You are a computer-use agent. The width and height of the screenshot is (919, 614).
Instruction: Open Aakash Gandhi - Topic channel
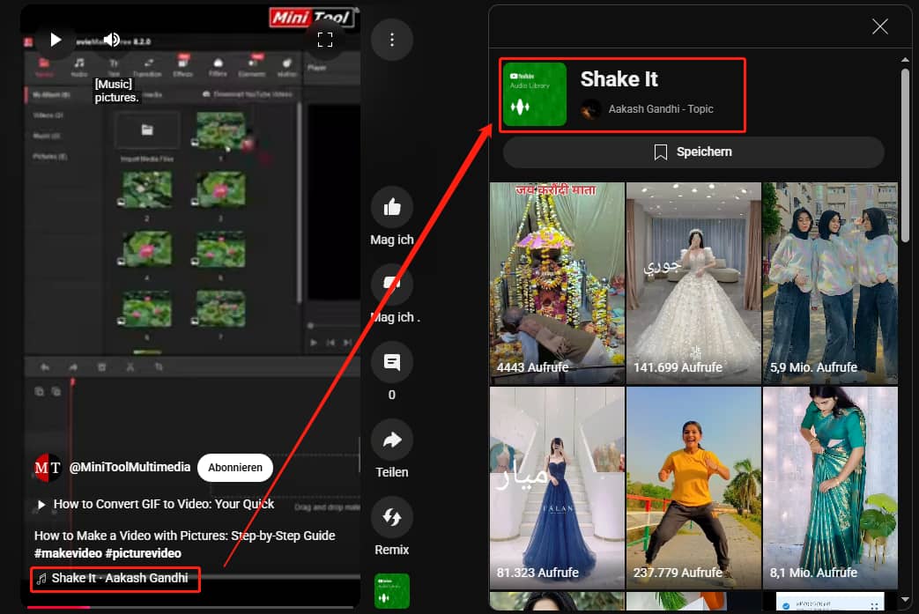[x=661, y=109]
